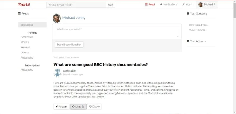The image size is (236, 114).
Task: Select Top Stories in sidebar
Action: (x=32, y=25)
